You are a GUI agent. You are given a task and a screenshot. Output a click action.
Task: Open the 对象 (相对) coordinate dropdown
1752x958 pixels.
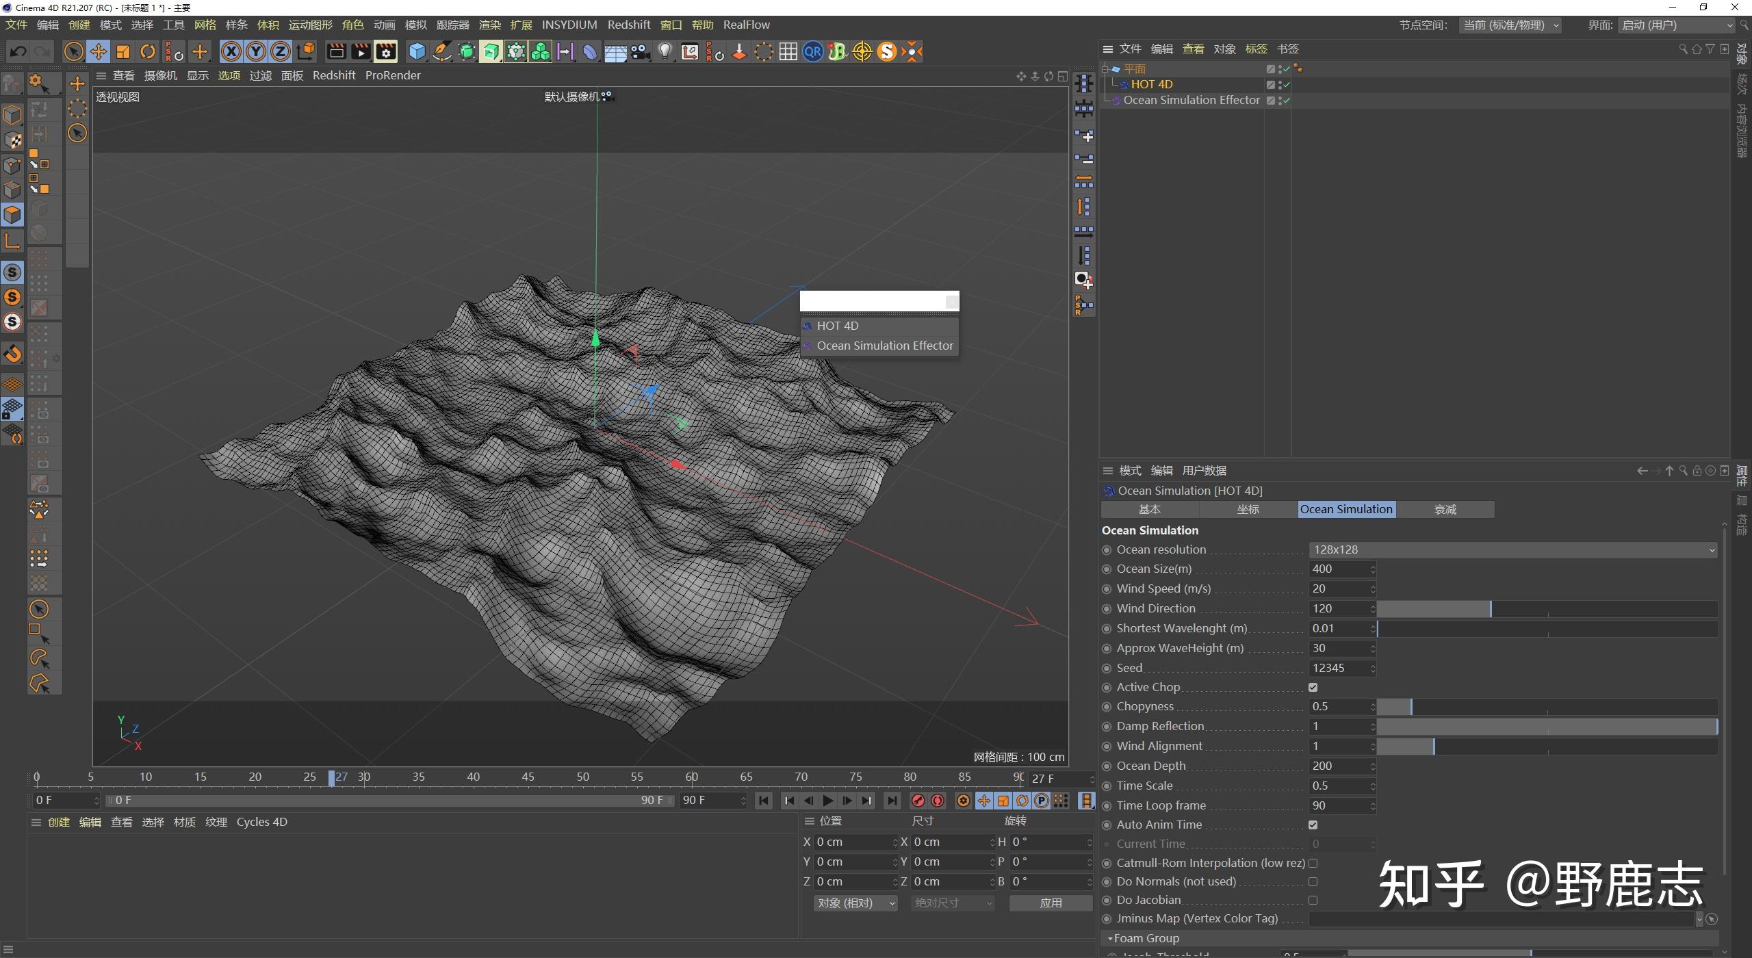[855, 903]
